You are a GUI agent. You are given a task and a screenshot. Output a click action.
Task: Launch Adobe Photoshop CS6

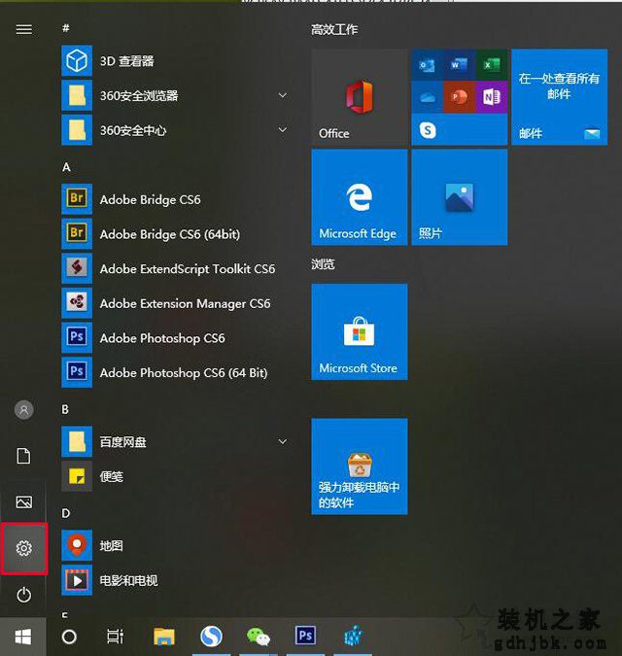click(x=175, y=338)
